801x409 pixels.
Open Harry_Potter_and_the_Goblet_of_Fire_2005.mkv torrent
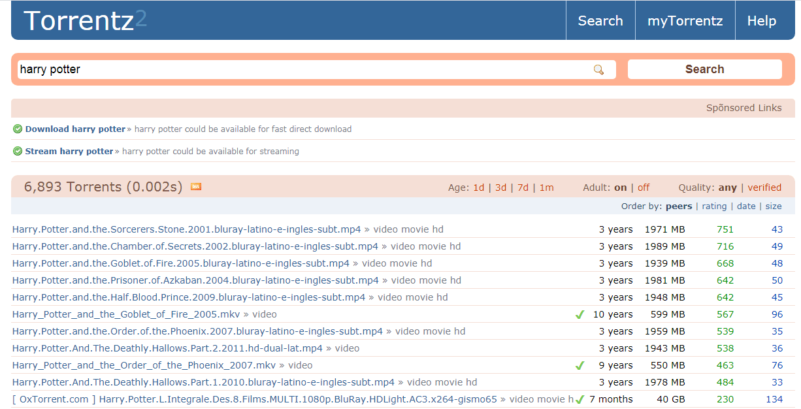[x=126, y=314]
